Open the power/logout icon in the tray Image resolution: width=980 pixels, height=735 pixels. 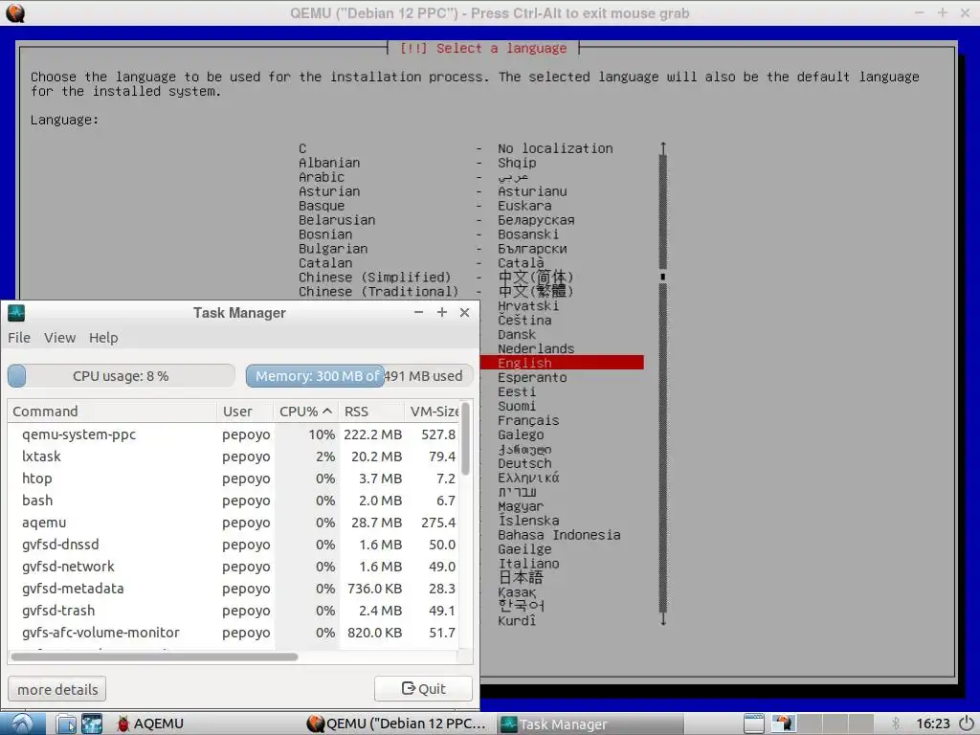click(967, 724)
